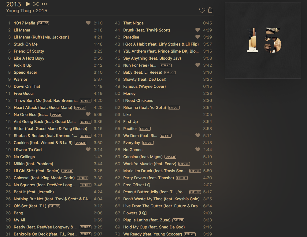
Task: Remove the heart from Paradise
Action: coord(198,37)
